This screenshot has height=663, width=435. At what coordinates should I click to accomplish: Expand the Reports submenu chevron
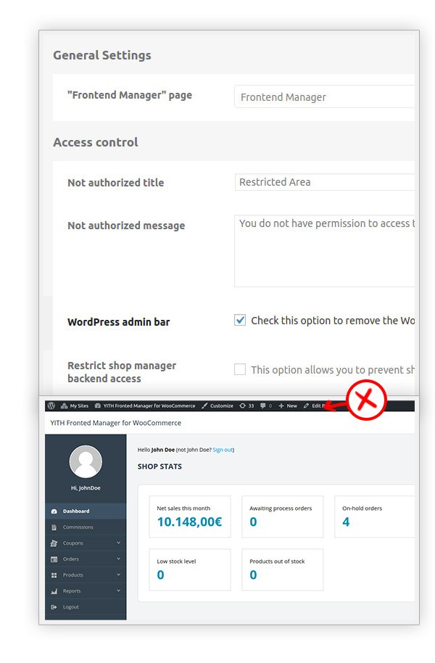pos(118,590)
